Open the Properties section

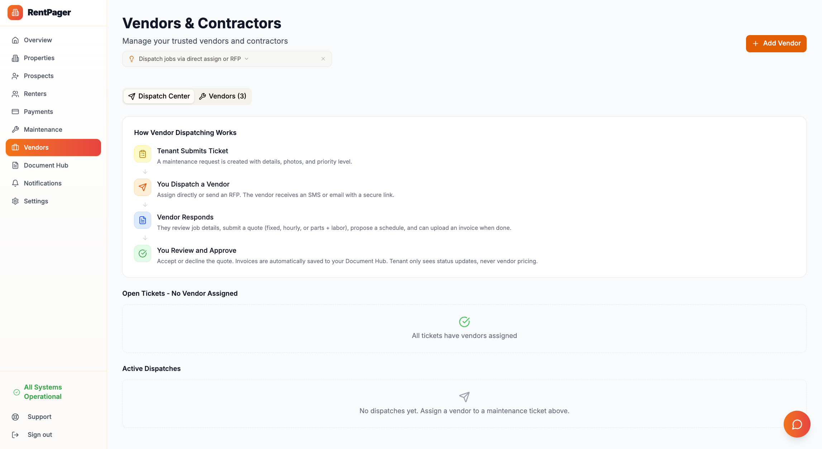39,58
